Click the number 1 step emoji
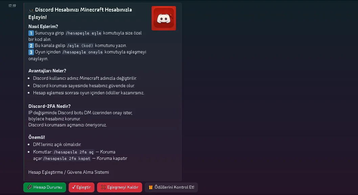The image size is (358, 195). (31, 33)
